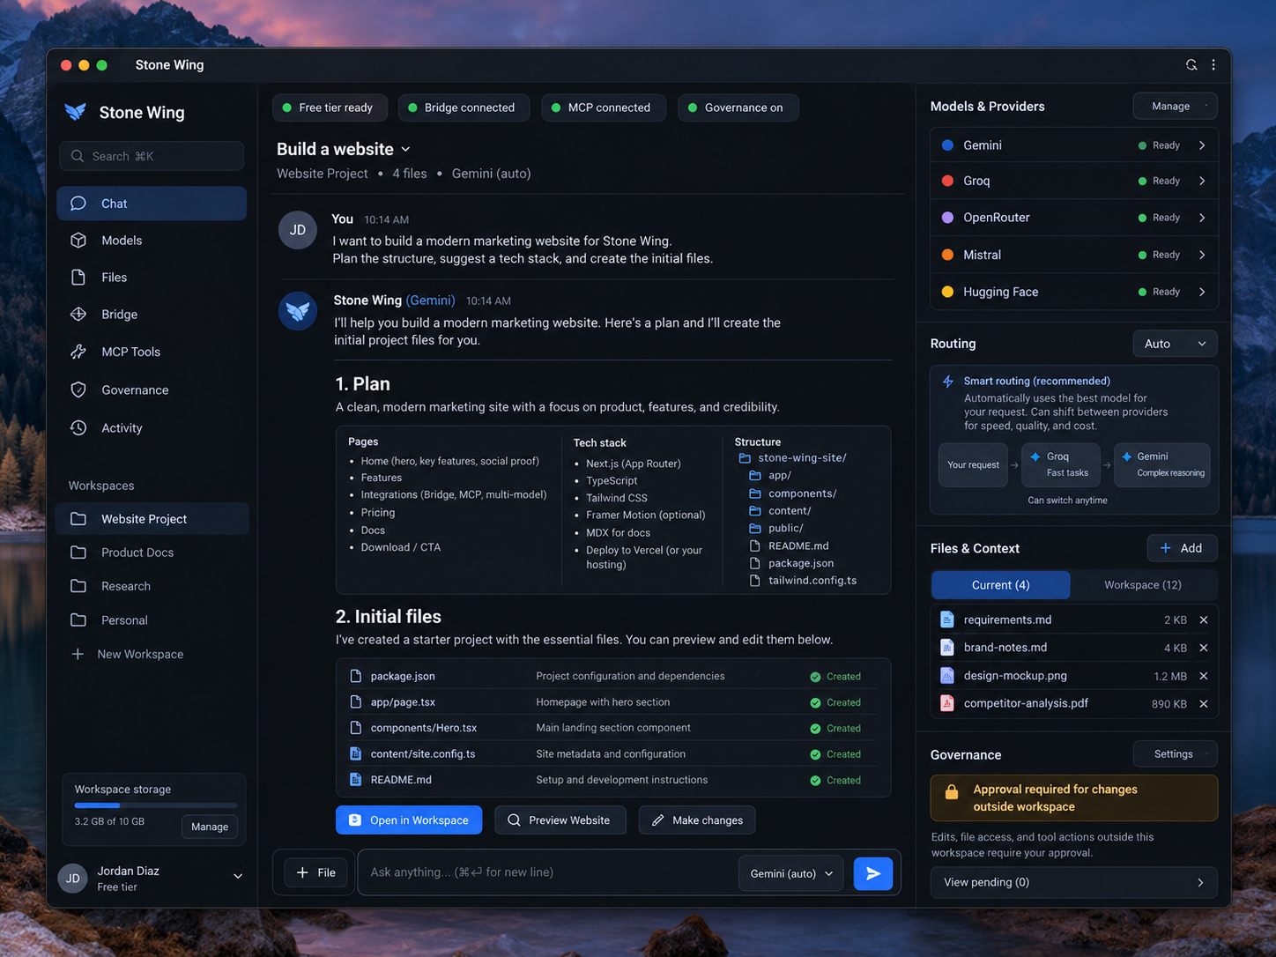Viewport: 1276px width, 957px height.
Task: Remove brand-notes.md from current files
Action: click(x=1204, y=648)
